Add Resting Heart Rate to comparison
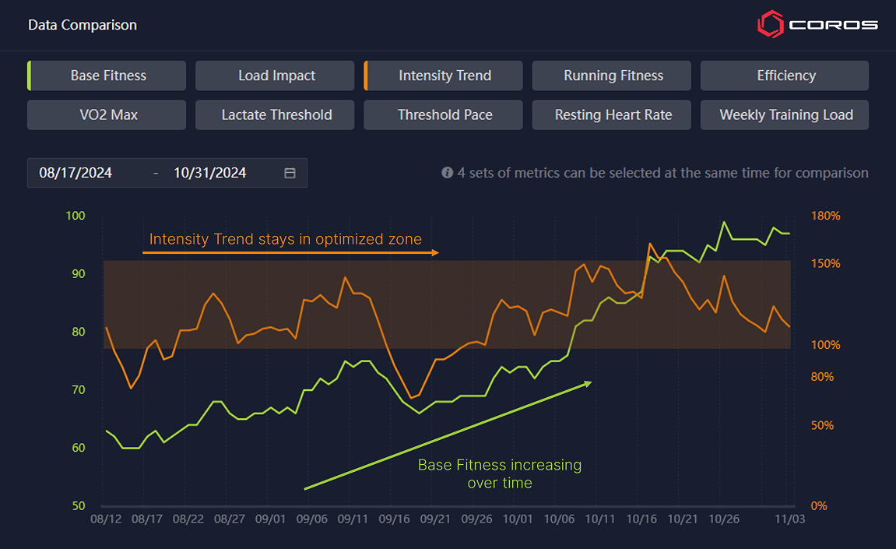Image resolution: width=896 pixels, height=549 pixels. [613, 114]
